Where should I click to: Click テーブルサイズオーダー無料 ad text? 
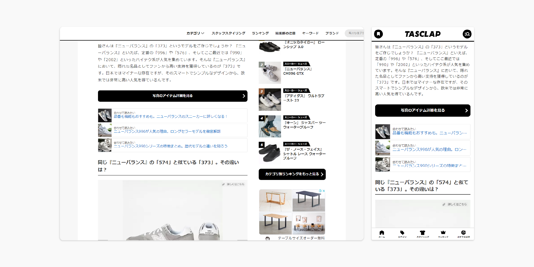coord(301,238)
